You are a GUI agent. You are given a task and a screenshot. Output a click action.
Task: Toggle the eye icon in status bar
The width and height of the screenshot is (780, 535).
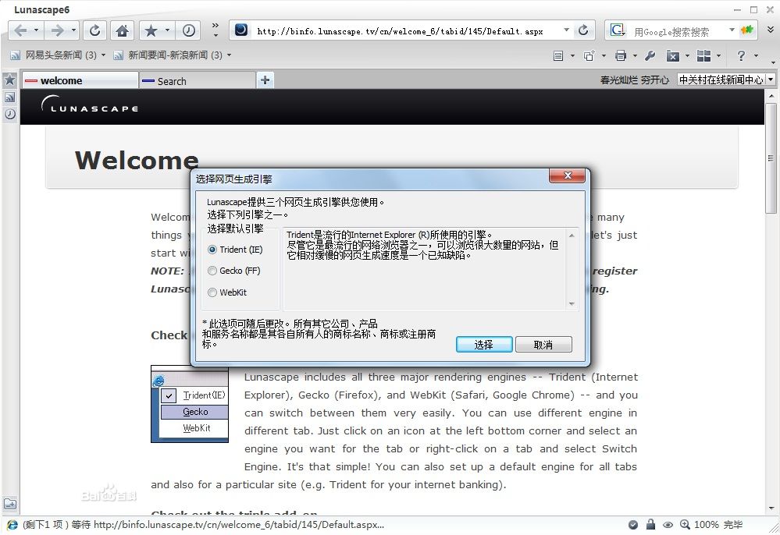(x=668, y=525)
